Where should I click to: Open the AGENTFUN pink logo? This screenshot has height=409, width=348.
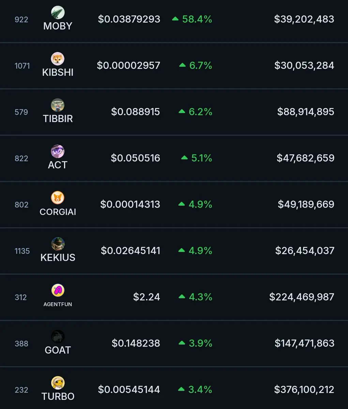[x=58, y=290]
